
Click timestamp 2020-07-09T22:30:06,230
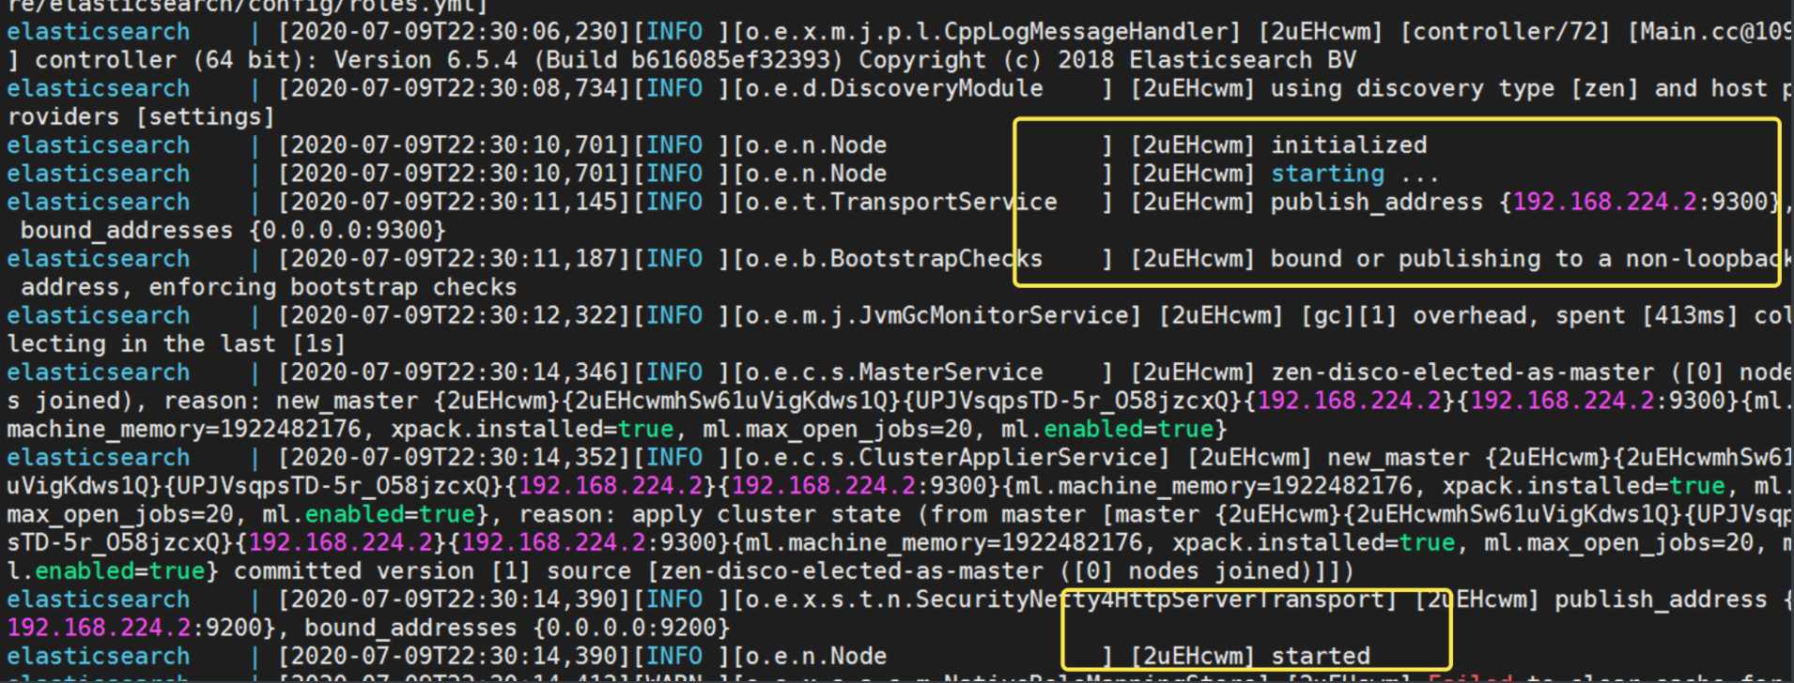pos(453,32)
